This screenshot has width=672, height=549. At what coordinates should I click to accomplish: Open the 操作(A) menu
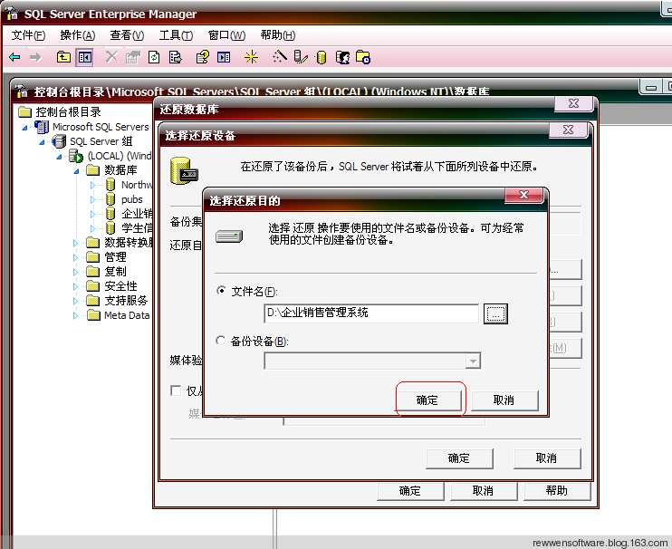[x=78, y=35]
